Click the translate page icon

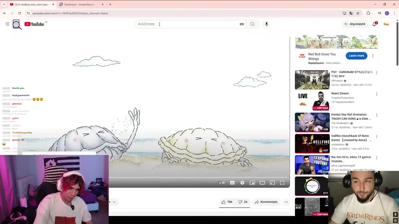click(351, 13)
